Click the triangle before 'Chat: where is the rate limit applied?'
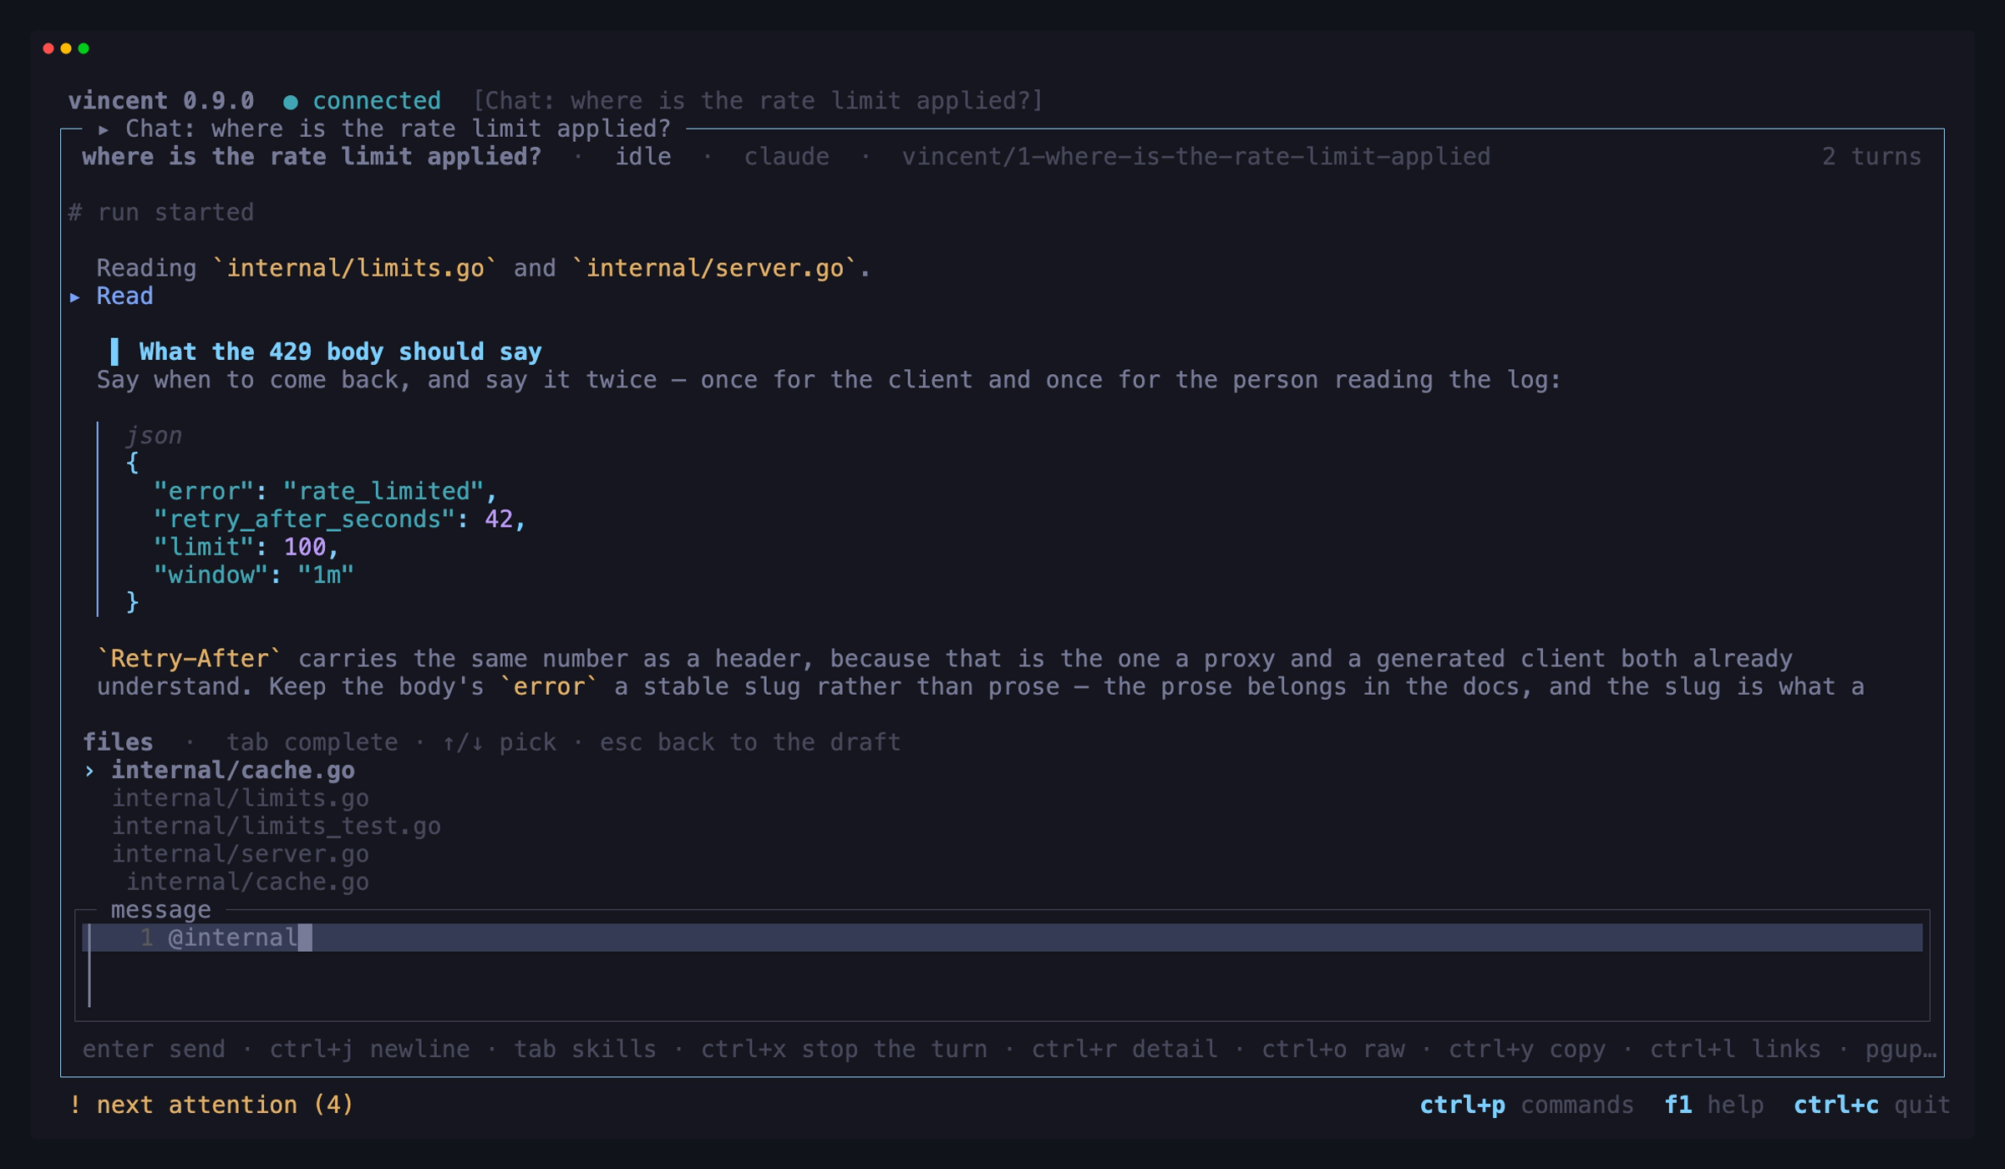Image resolution: width=2005 pixels, height=1169 pixels. [104, 129]
